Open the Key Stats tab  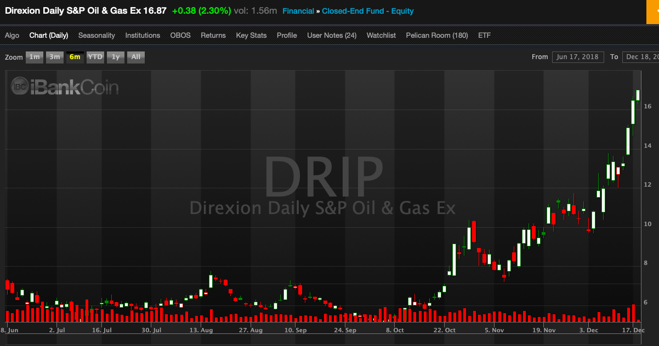click(x=251, y=35)
